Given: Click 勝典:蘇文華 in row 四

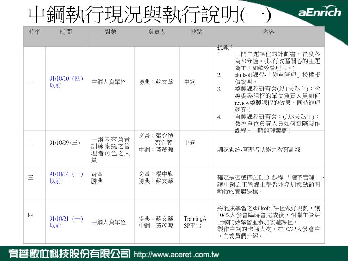Looking at the screenshot, I should coord(156,219).
